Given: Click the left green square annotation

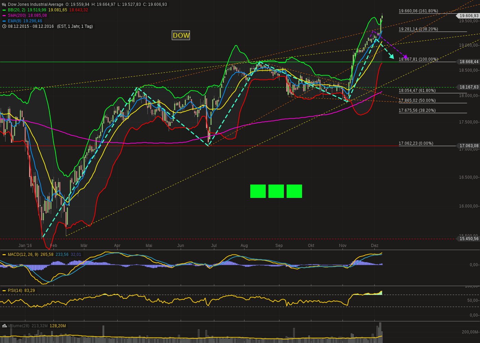Looking at the screenshot, I should click(258, 191).
